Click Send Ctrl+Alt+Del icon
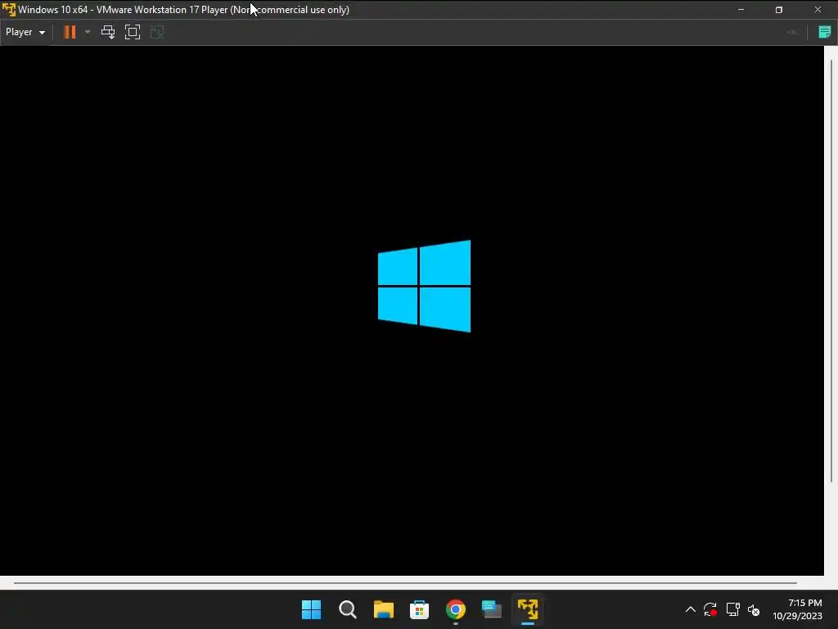The image size is (838, 629). (108, 32)
